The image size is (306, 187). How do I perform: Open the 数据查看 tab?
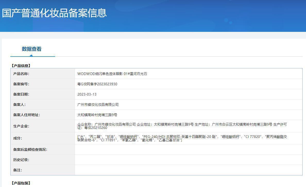[32, 49]
